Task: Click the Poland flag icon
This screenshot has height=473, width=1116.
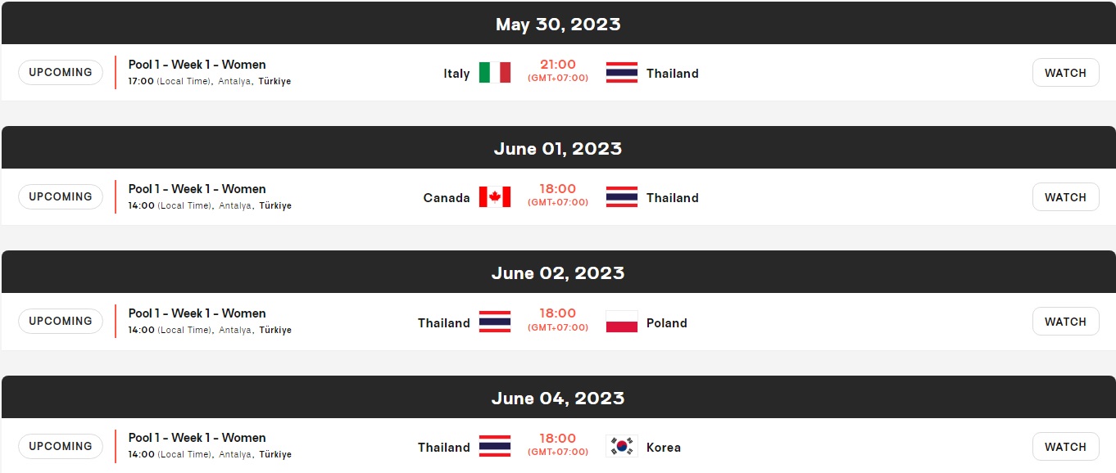Action: coord(622,322)
